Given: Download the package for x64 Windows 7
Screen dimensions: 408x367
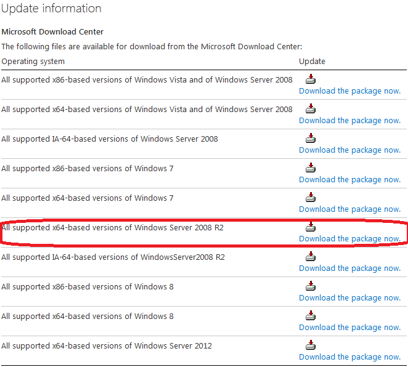Looking at the screenshot, I should point(349,209).
